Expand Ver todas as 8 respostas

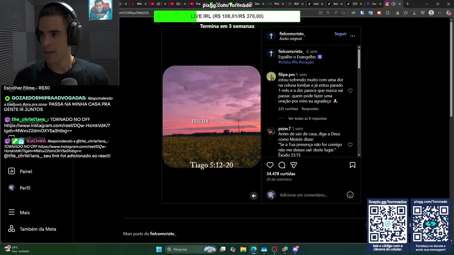[x=308, y=119]
